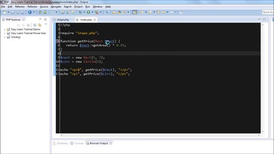
Task: Click the Debug bug toolbar icon
Action: (x=80, y=12)
